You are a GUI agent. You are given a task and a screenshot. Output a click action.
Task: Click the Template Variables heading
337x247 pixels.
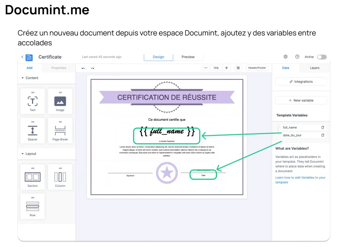(292, 115)
